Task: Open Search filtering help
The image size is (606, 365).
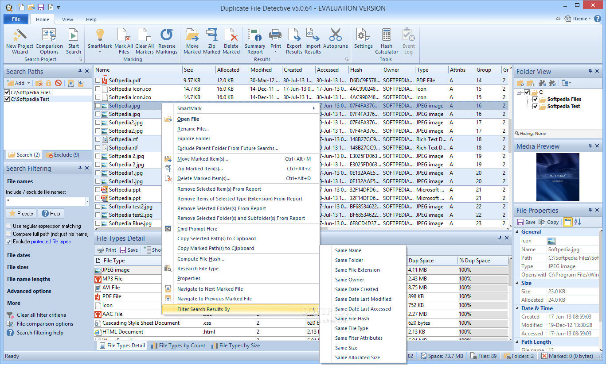Action: click(40, 333)
